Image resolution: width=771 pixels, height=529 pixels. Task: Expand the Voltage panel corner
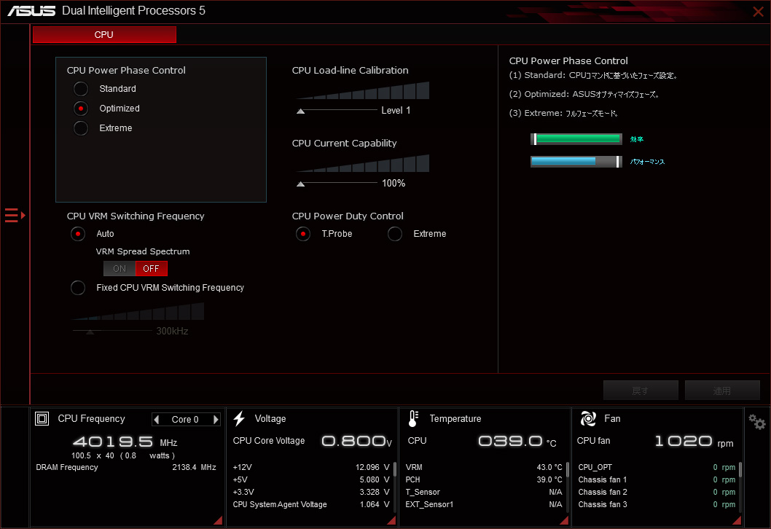click(x=392, y=521)
